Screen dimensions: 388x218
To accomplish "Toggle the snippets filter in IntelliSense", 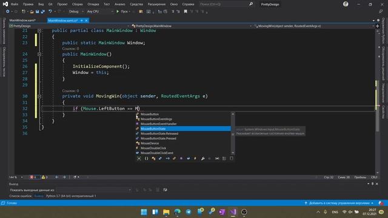I will (232, 159).
